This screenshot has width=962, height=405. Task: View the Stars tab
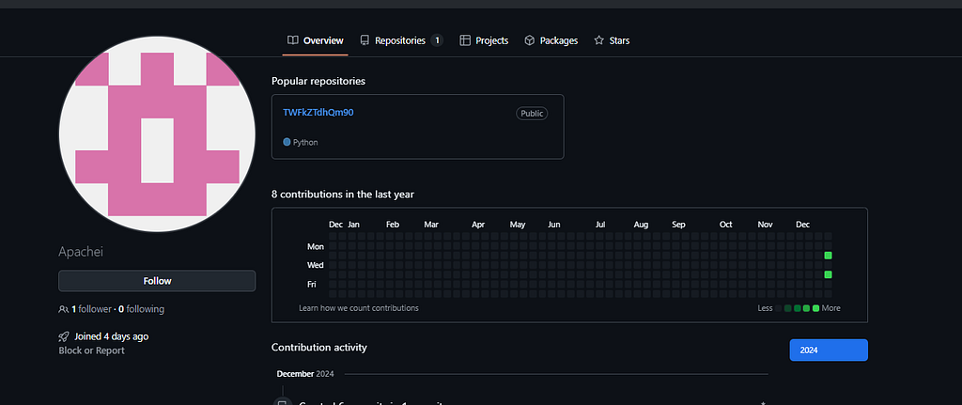[x=612, y=40]
